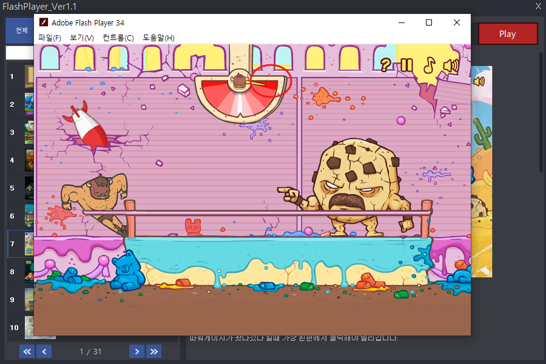
Task: Close the FlashPlayer_Ver1.1 launcher window
Action: click(538, 6)
